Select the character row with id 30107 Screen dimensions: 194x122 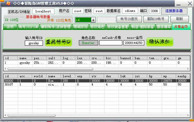(97, 85)
